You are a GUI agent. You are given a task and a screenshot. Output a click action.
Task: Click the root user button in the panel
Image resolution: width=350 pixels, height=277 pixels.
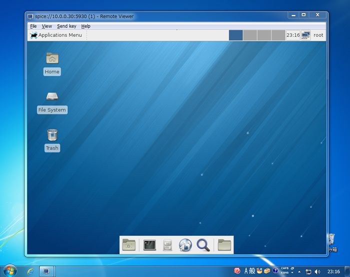[318, 35]
